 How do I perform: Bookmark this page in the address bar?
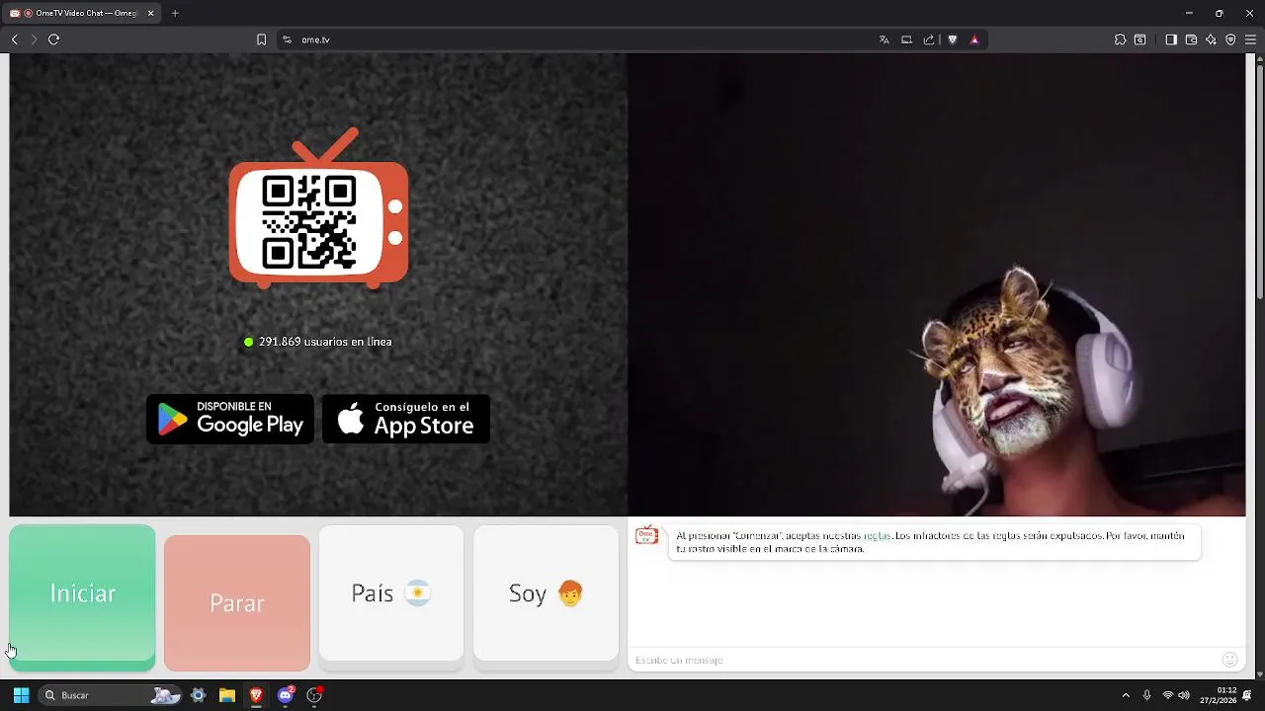click(x=261, y=39)
